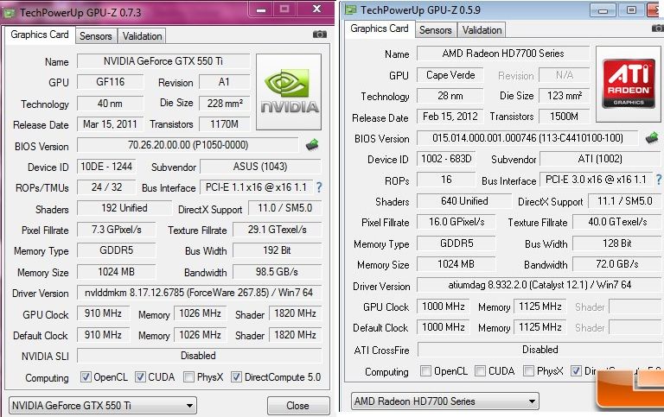Switch to Validation tab in GPU-Z 0.7.3
Image resolution: width=664 pixels, height=417 pixels.
pos(142,36)
